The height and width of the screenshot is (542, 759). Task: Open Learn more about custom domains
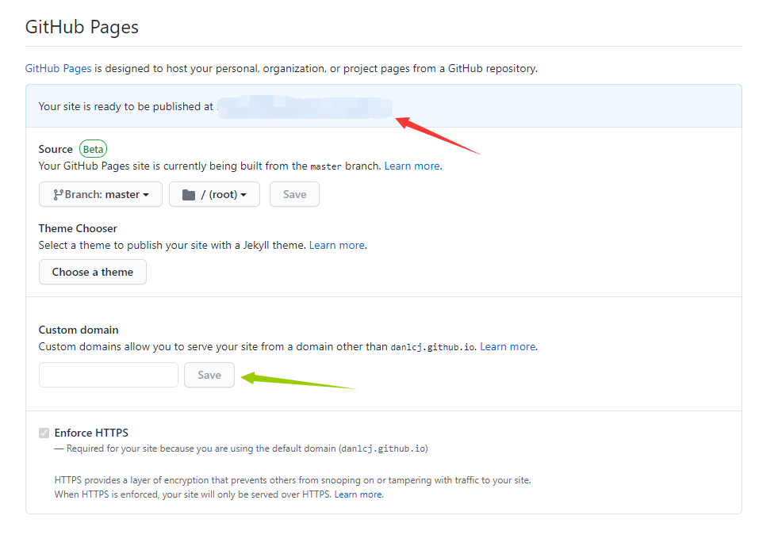pyautogui.click(x=508, y=347)
